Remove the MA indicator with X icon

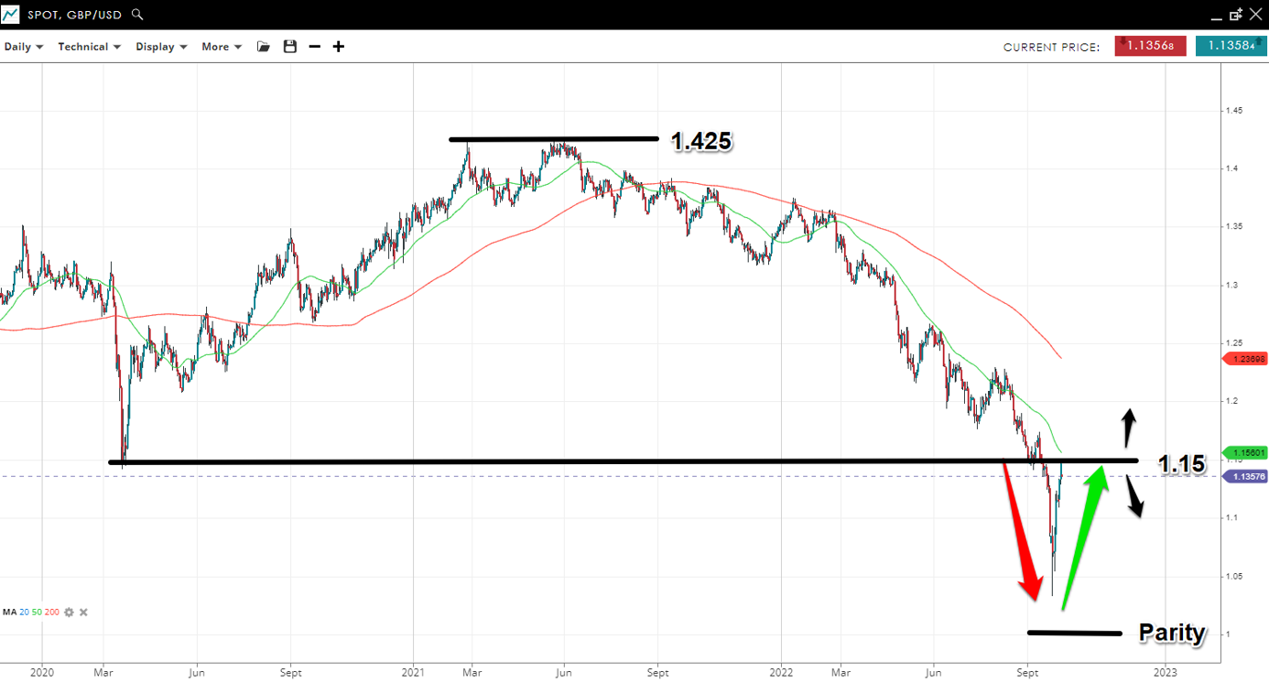tap(83, 612)
